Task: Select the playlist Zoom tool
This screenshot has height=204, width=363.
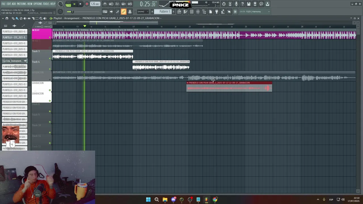Action: pyautogui.click(x=41, y=18)
